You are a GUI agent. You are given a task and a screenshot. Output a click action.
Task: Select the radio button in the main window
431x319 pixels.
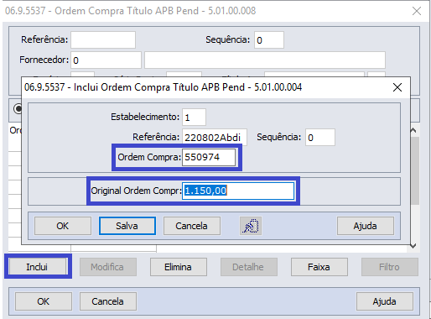(18, 108)
